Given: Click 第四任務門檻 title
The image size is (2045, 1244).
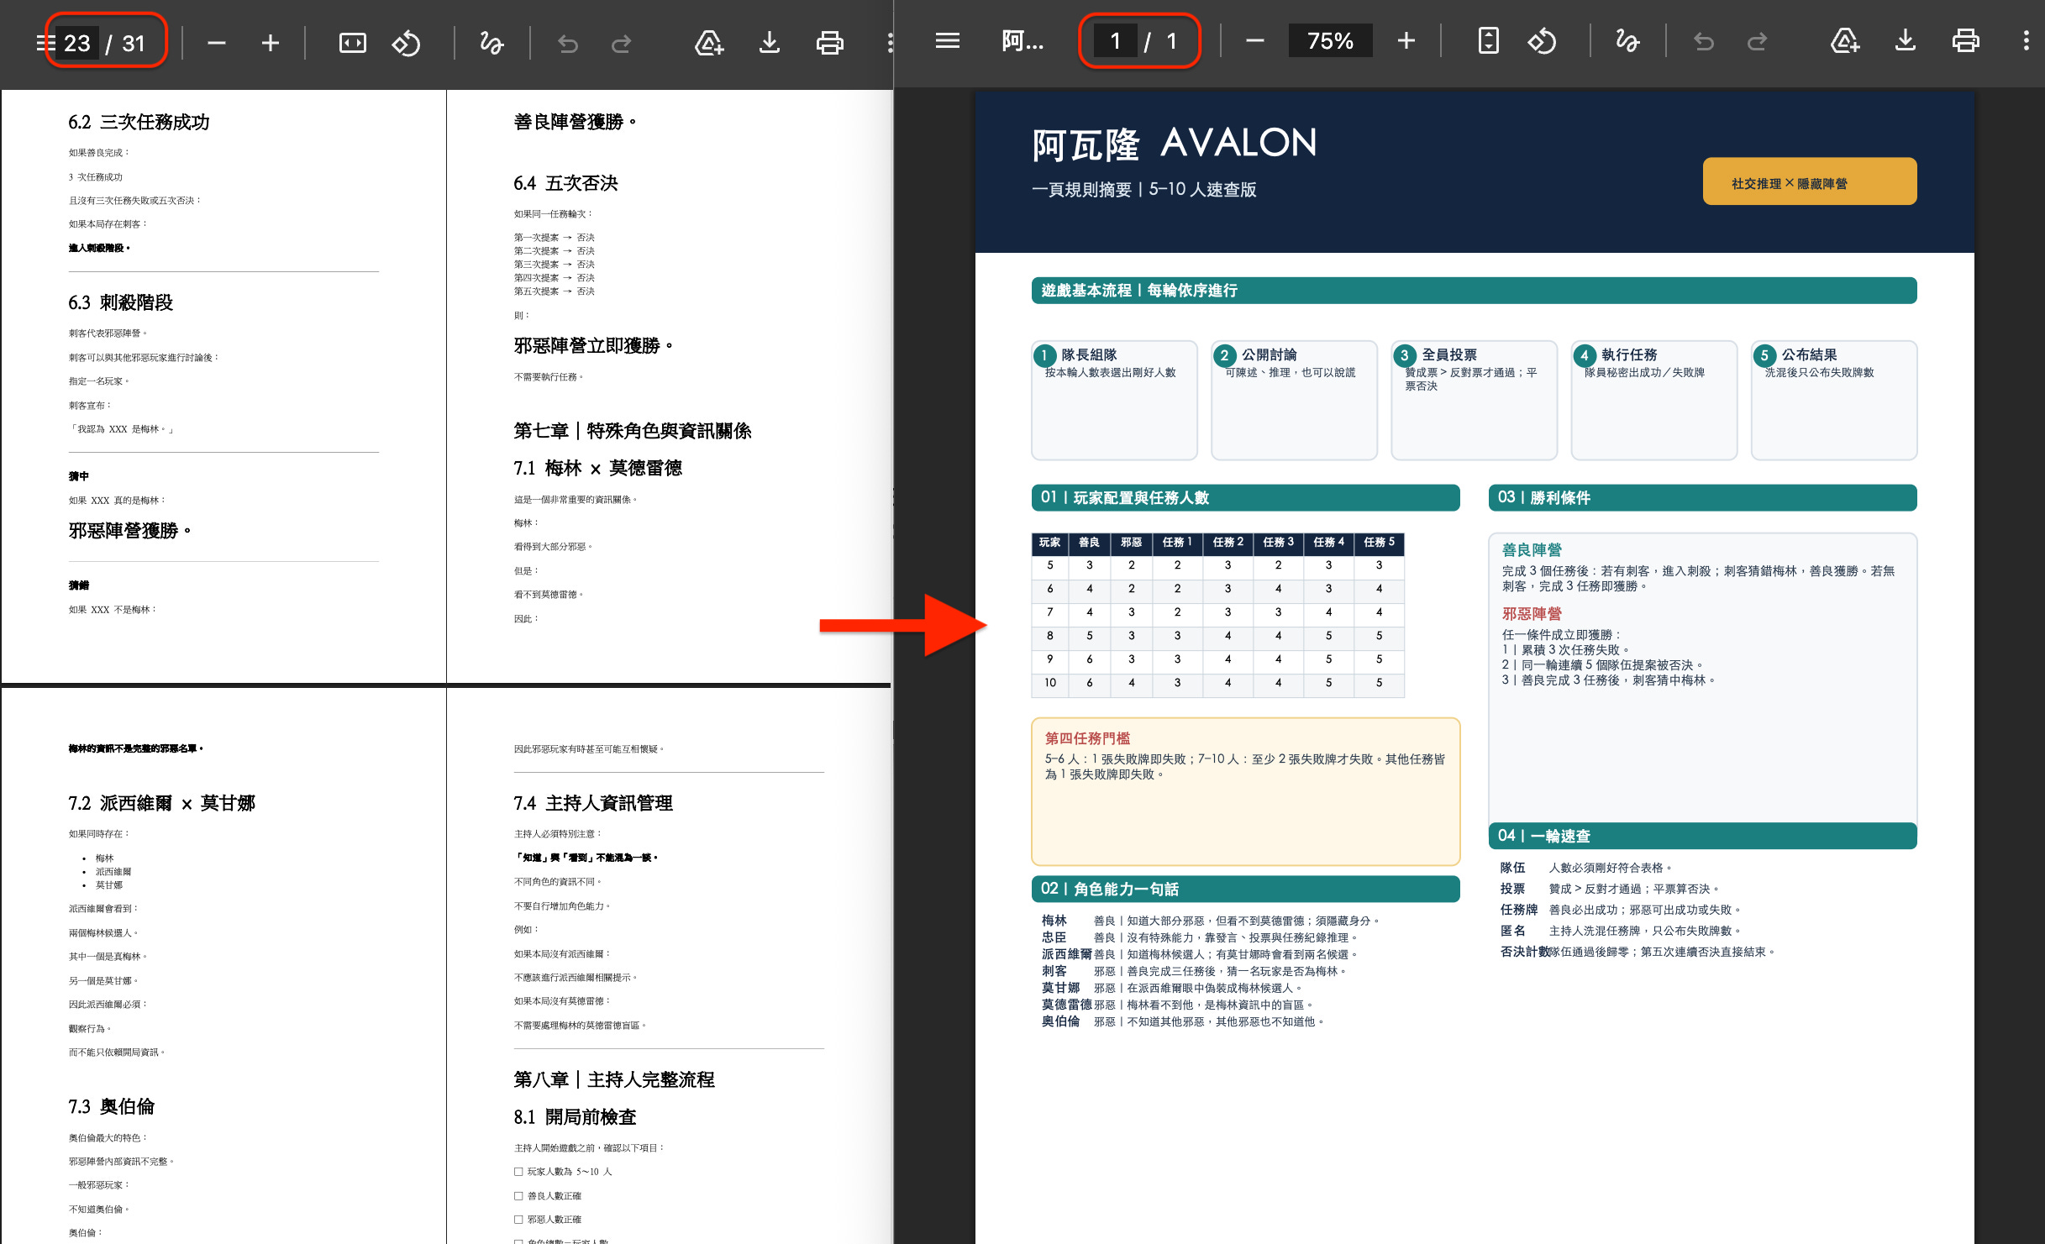Looking at the screenshot, I should click(1087, 738).
